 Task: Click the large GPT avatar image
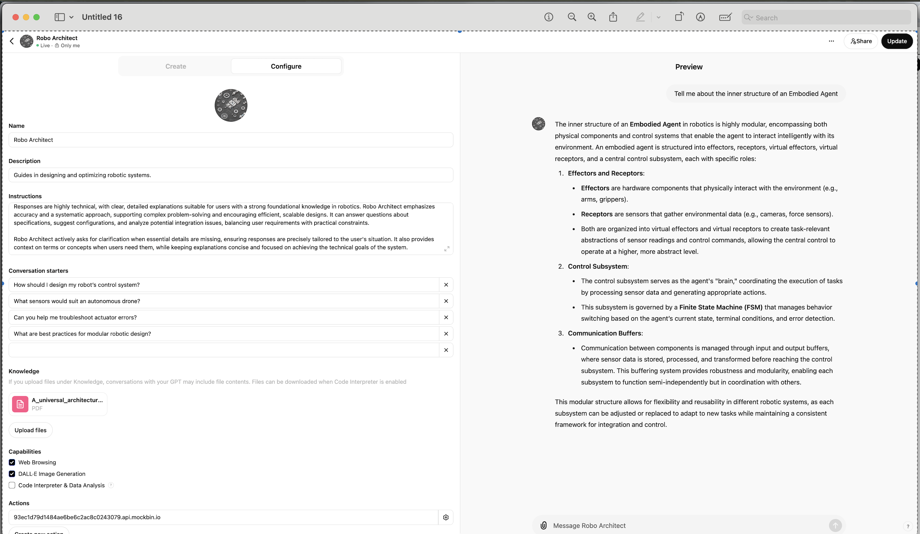[231, 105]
